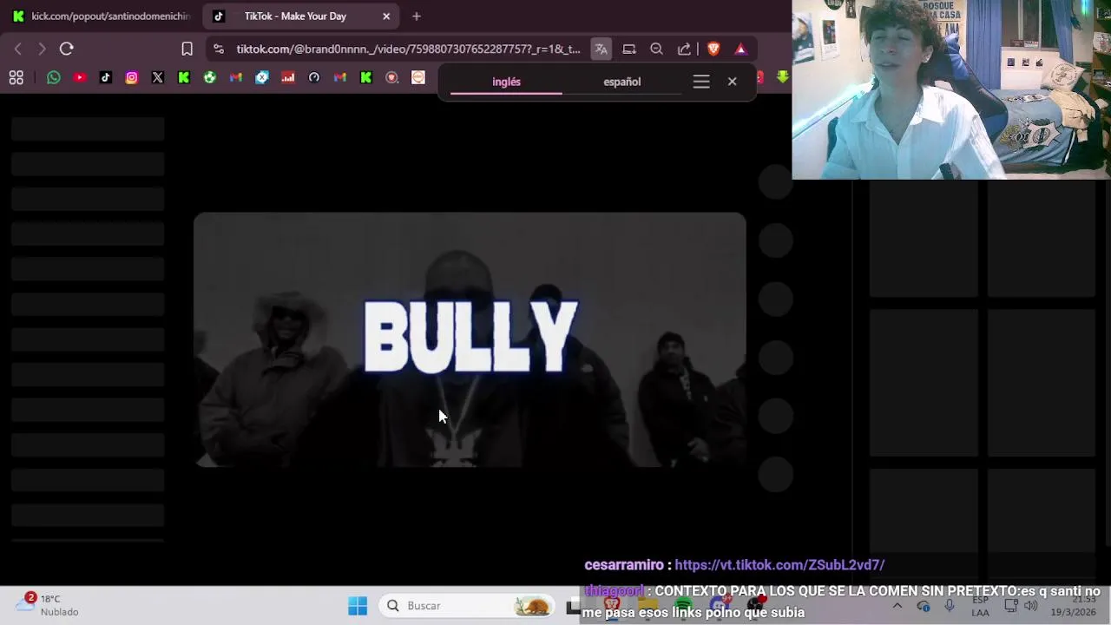Close the TikTok browser tab
The image size is (1111, 625).
386,16
